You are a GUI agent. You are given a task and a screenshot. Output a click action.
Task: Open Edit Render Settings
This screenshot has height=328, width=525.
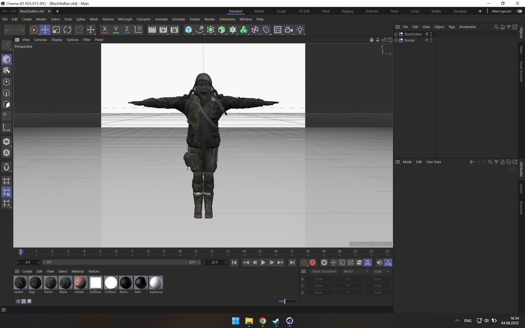point(174,30)
